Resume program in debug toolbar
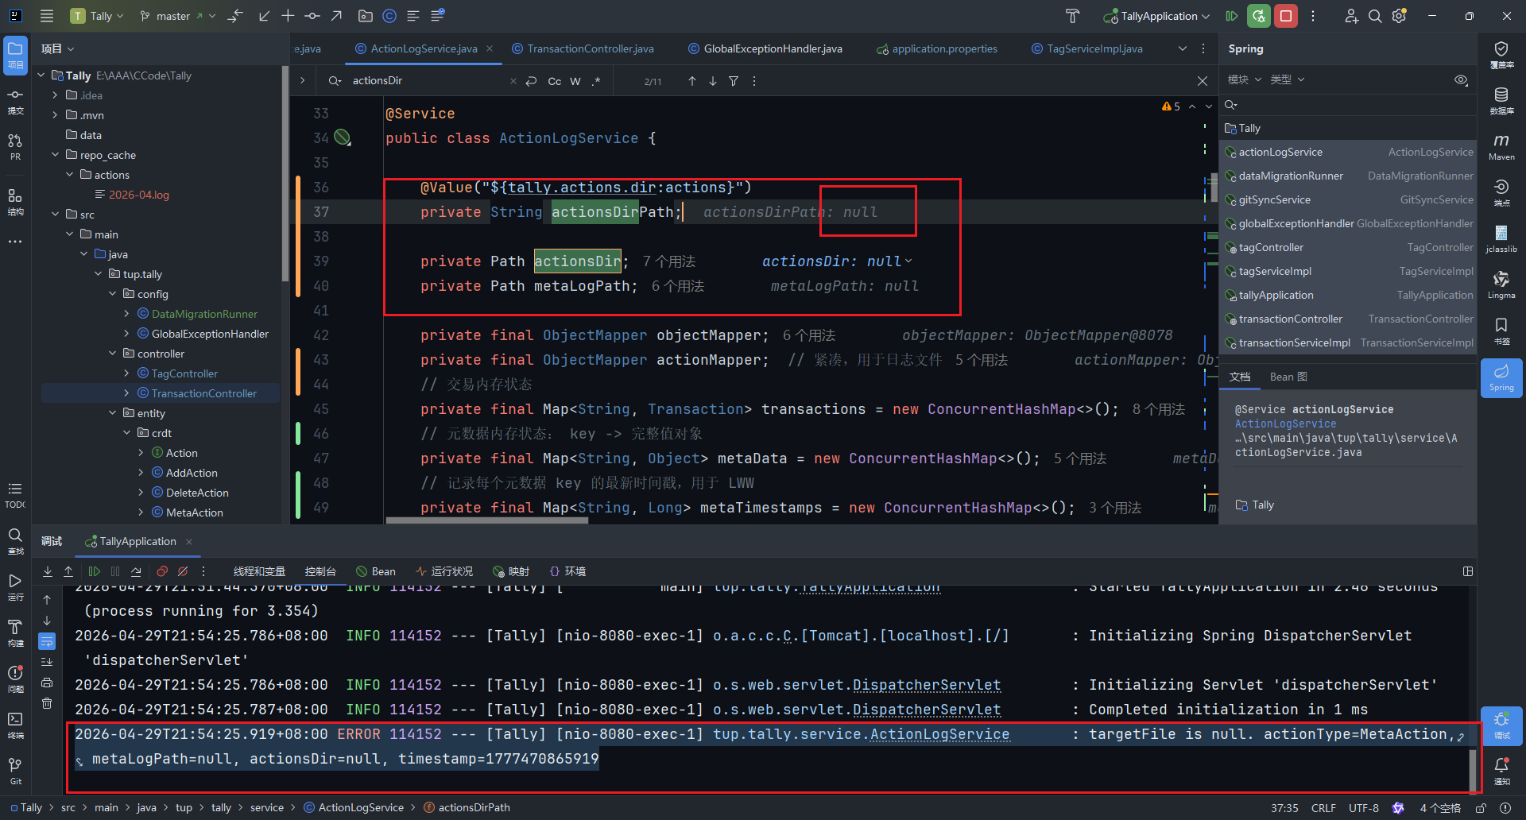The width and height of the screenshot is (1526, 820). (95, 571)
